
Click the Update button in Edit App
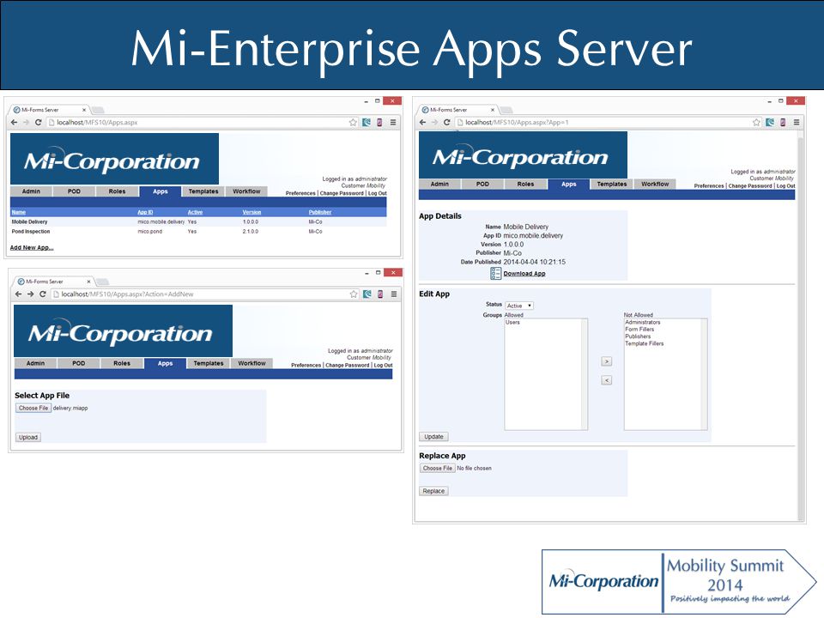point(433,437)
